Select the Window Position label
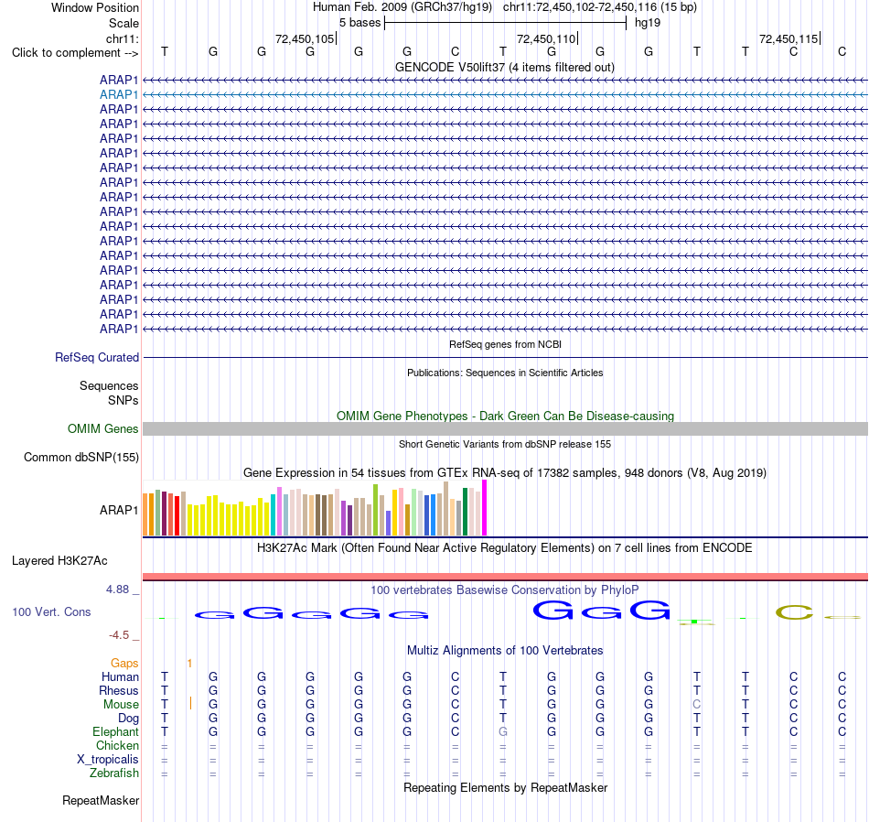 coord(95,7)
